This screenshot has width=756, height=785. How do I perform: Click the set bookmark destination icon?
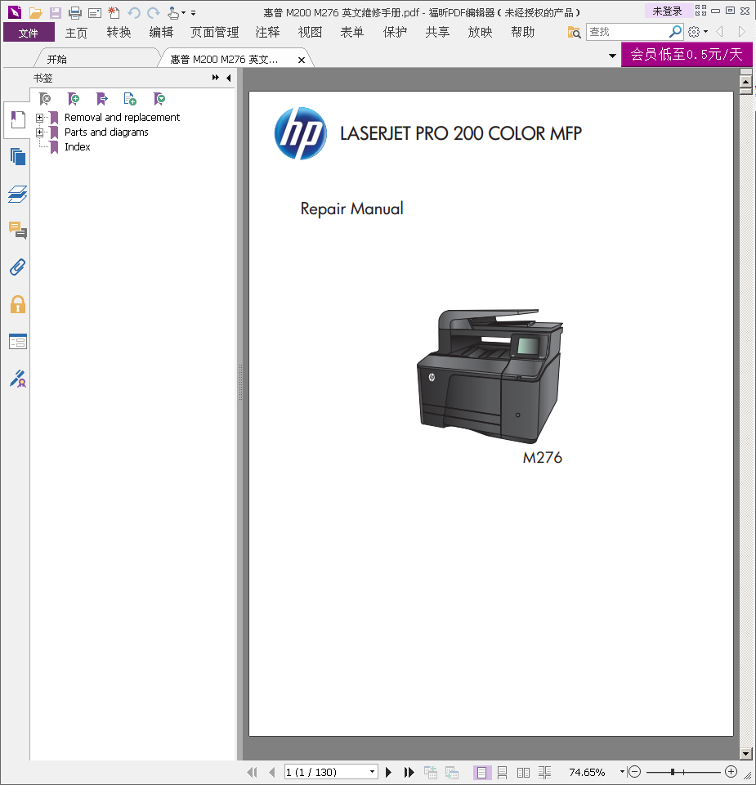click(x=101, y=99)
